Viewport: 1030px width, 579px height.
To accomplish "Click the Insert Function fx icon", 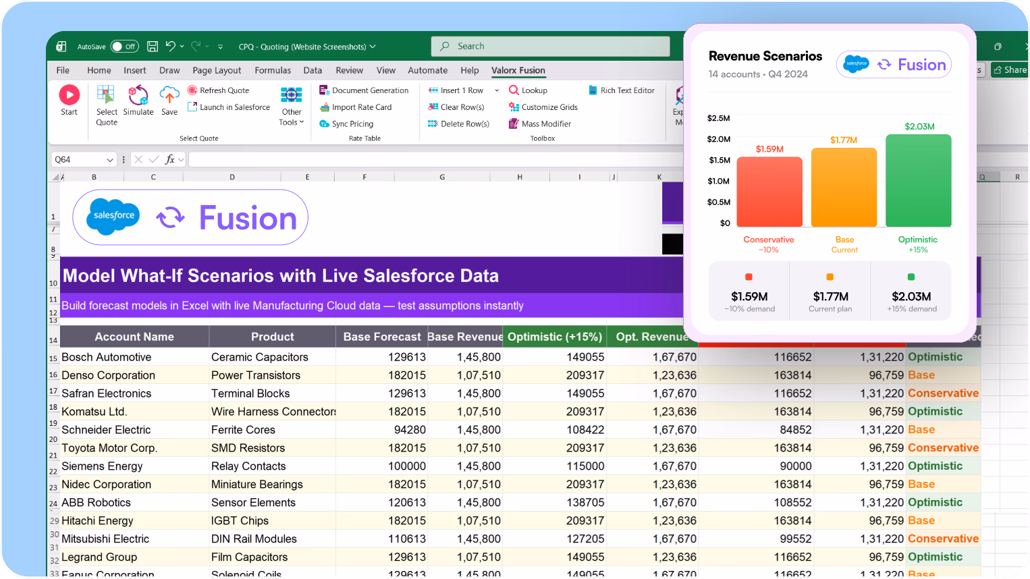I will 169,159.
